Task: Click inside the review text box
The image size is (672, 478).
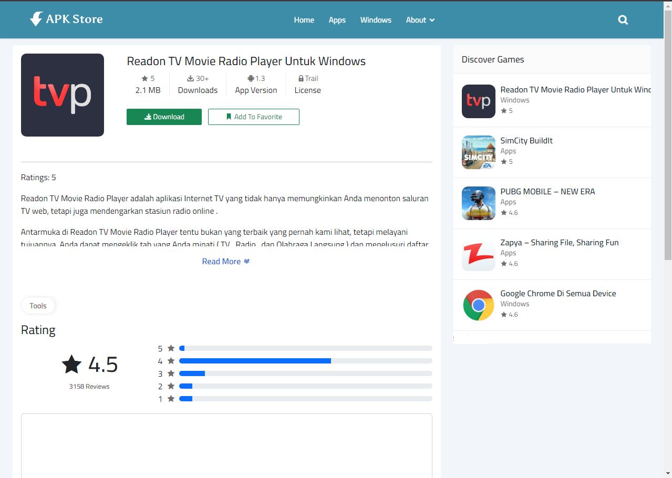Action: point(226,445)
